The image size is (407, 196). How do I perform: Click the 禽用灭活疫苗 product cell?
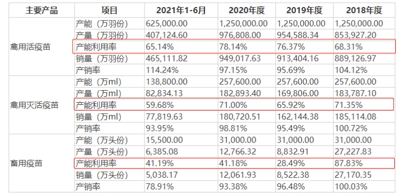pos(34,105)
